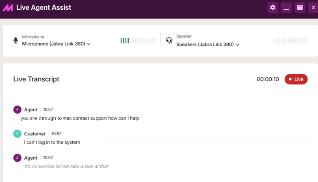The height and width of the screenshot is (182, 318).
Task: Expand the Speakers (Jabra Link 380) dropdown
Action: (208, 44)
